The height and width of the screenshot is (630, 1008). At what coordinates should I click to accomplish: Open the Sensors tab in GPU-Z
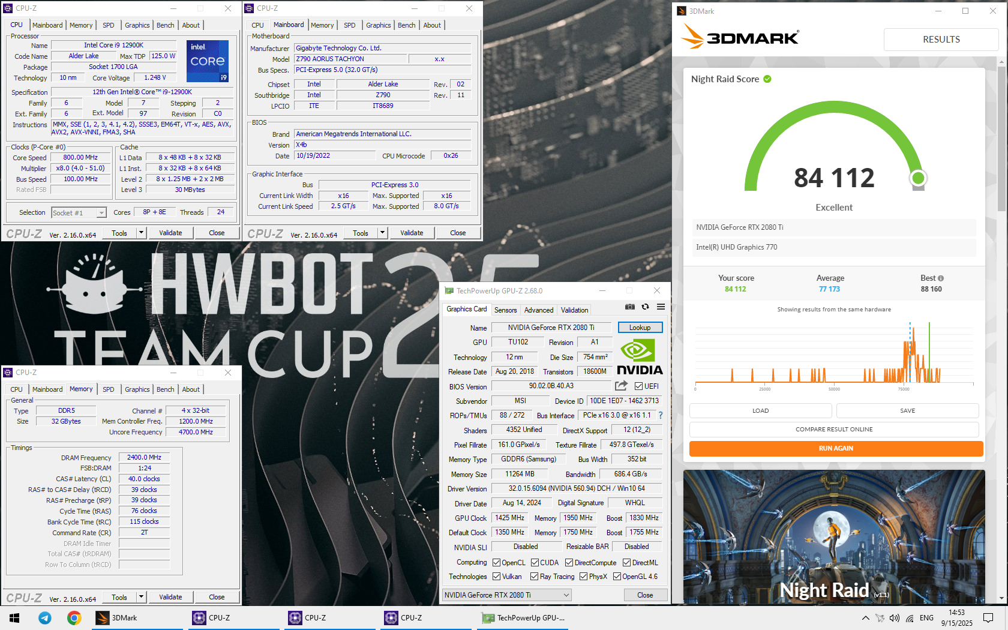(x=505, y=310)
